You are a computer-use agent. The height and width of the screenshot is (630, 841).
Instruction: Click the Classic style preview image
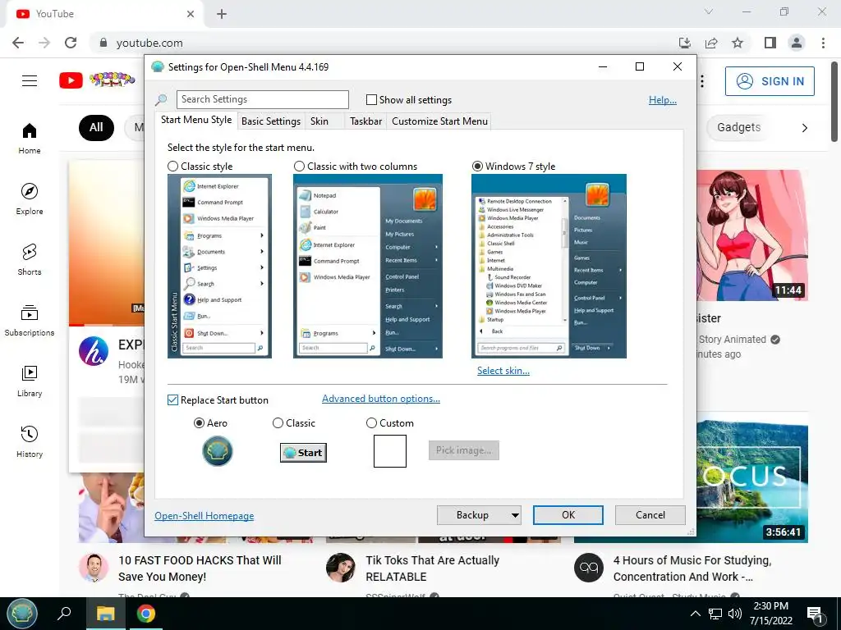(220, 267)
